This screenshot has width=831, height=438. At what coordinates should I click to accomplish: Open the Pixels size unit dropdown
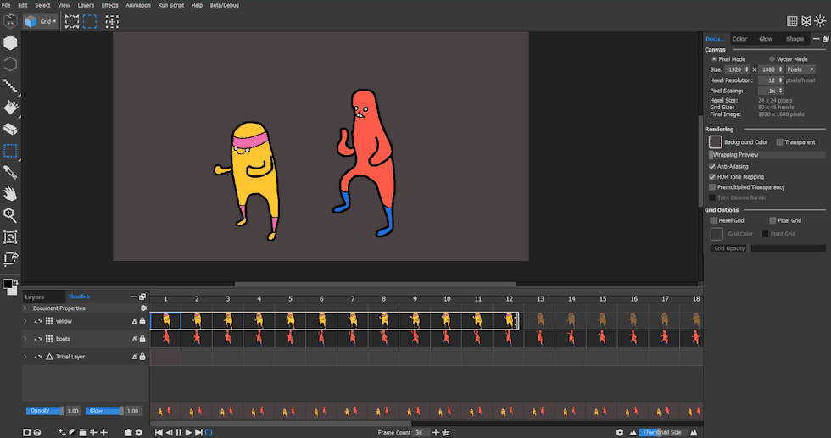pyautogui.click(x=800, y=69)
